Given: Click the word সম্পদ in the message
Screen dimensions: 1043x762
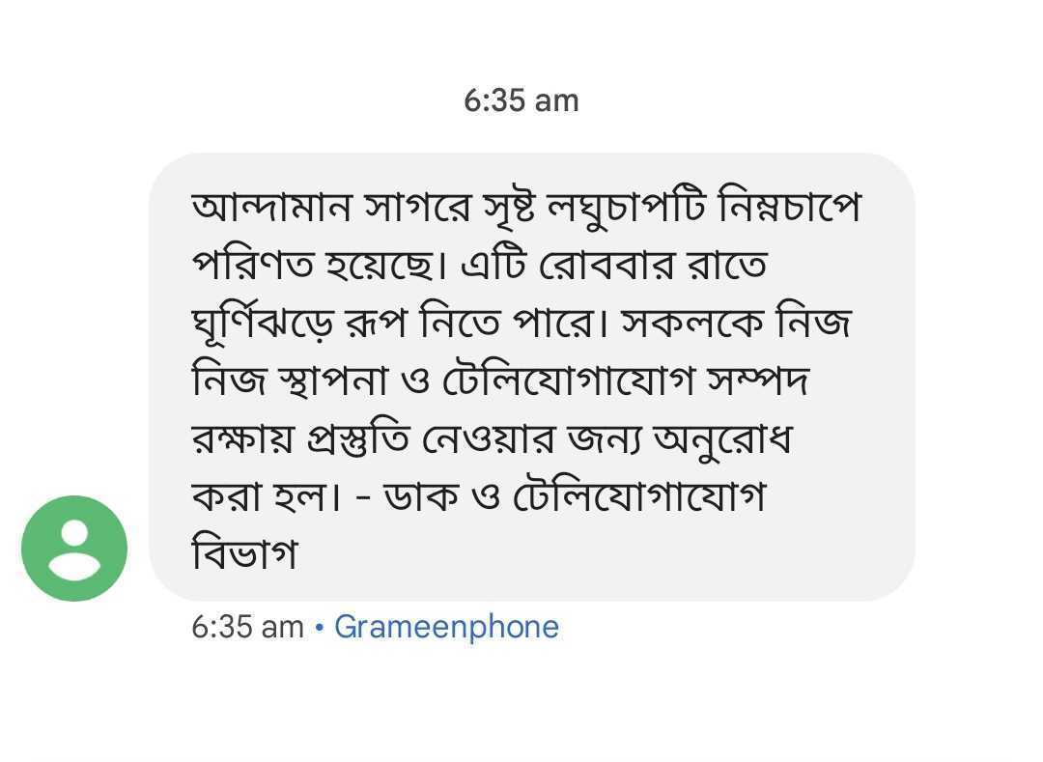Looking at the screenshot, I should coord(757,381).
